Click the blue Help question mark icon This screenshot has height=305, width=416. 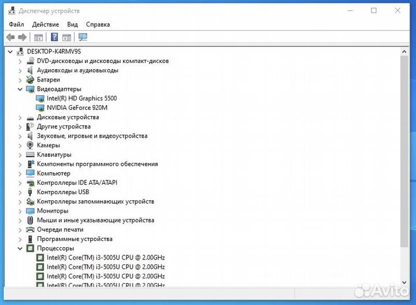[x=54, y=37]
